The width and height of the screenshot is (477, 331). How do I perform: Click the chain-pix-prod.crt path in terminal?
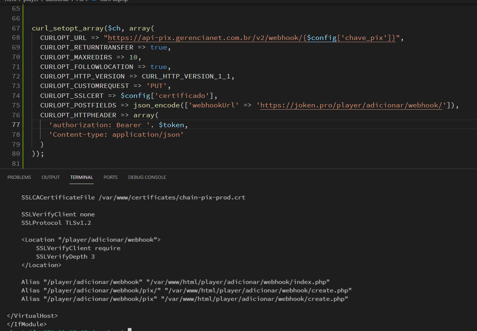(x=172, y=197)
